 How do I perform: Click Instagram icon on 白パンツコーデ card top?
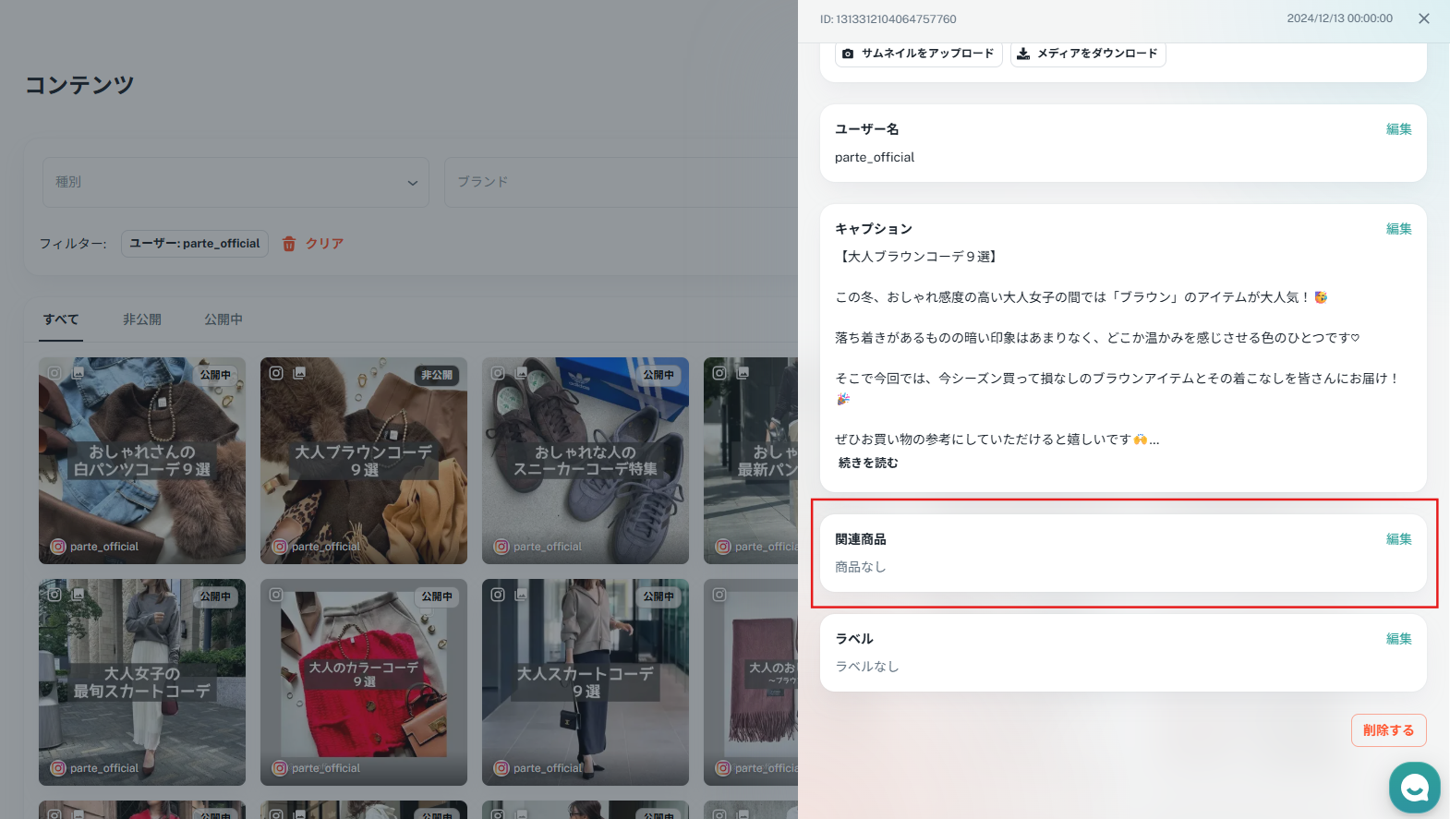tap(54, 373)
